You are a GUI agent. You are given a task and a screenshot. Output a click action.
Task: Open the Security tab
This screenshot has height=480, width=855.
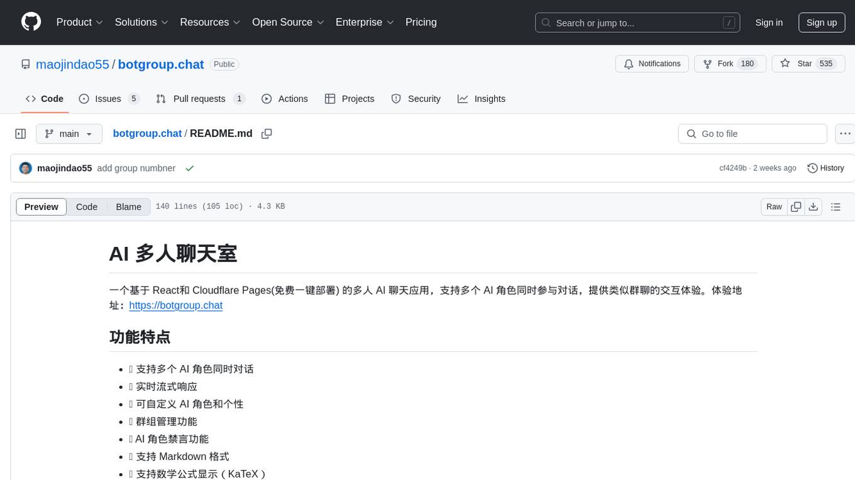pos(416,99)
